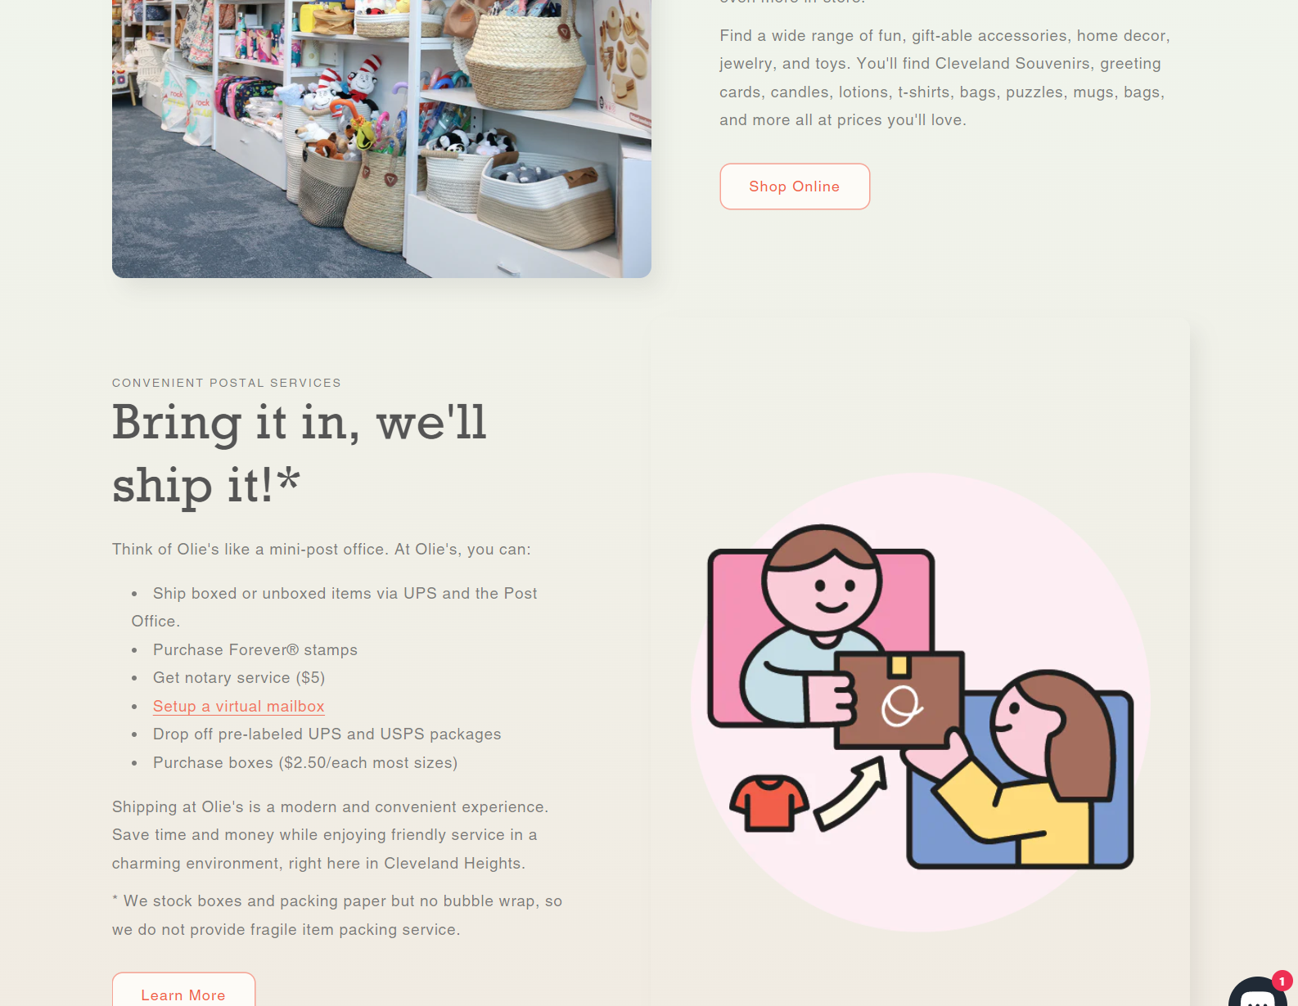Select the Purchase Forever stamps bullet
Screen dimensions: 1298x1006
click(255, 649)
